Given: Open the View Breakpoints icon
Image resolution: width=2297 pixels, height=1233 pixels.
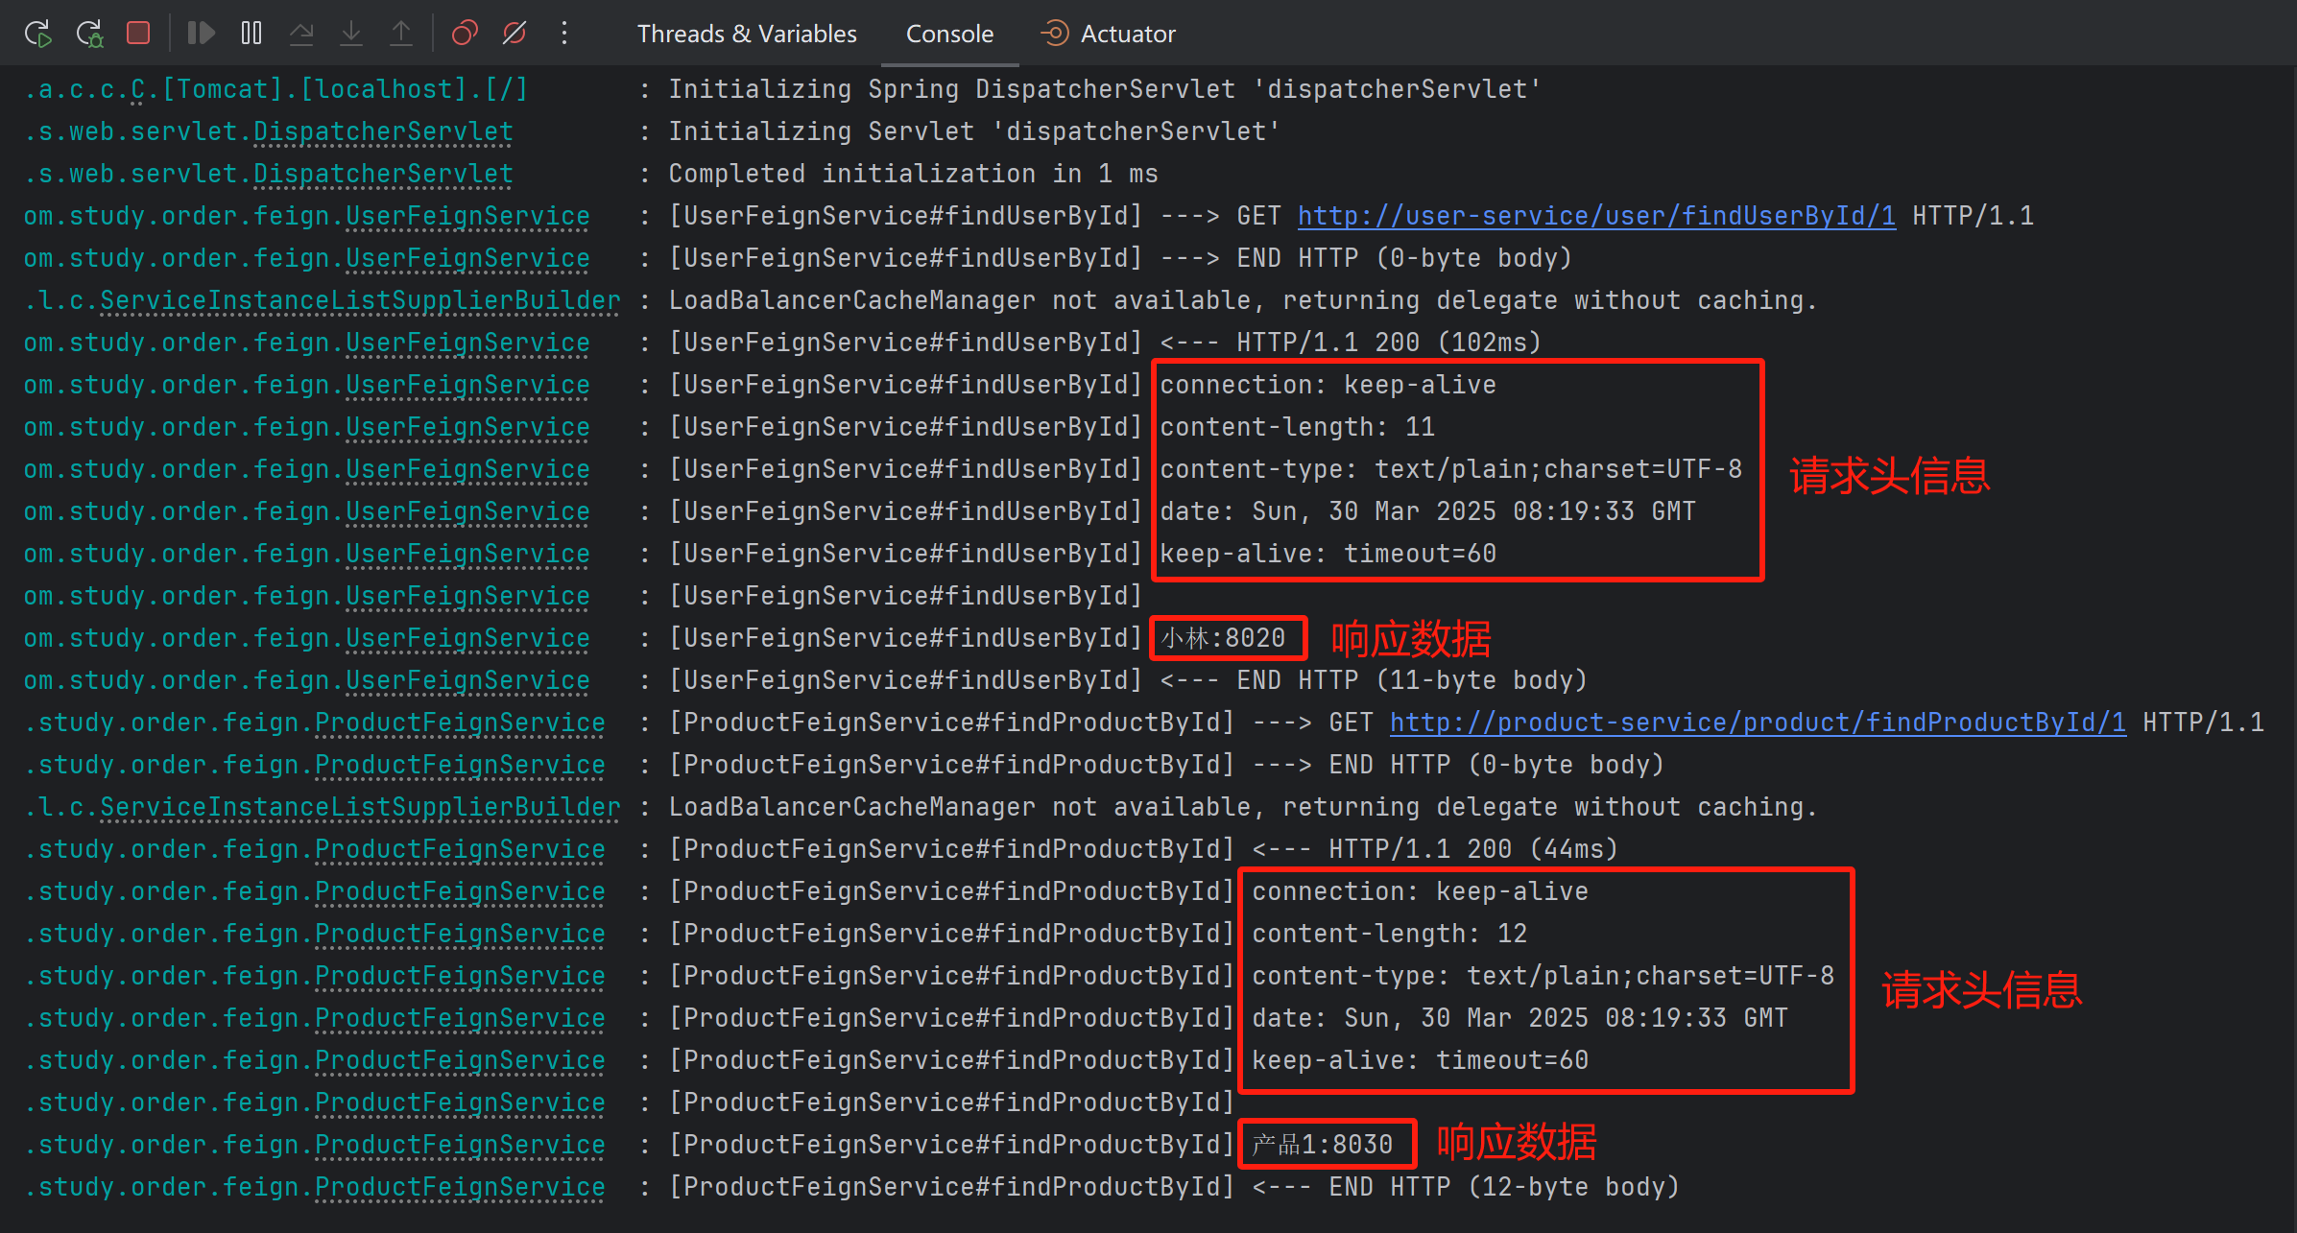Looking at the screenshot, I should pyautogui.click(x=465, y=34).
